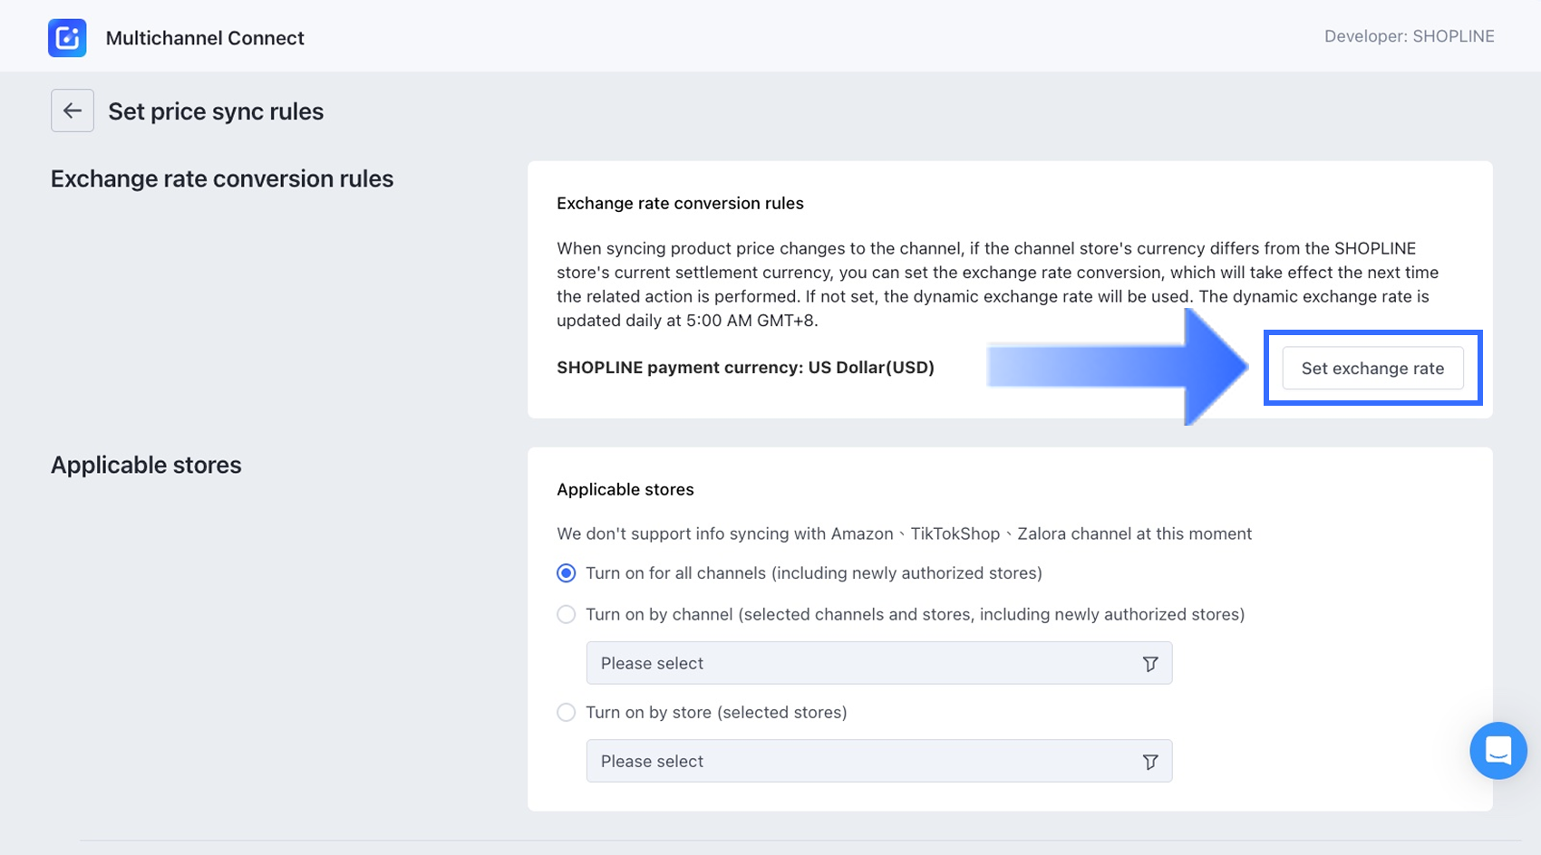Screen dimensions: 1541x855
Task: Click the large blue arrow graphic
Action: (x=1124, y=367)
